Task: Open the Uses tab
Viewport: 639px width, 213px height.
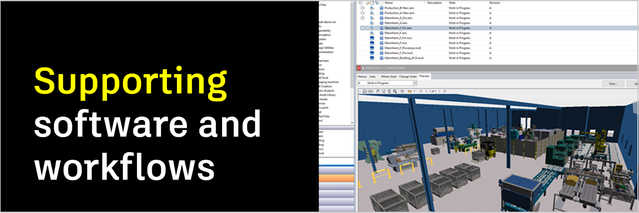Action: tap(373, 76)
